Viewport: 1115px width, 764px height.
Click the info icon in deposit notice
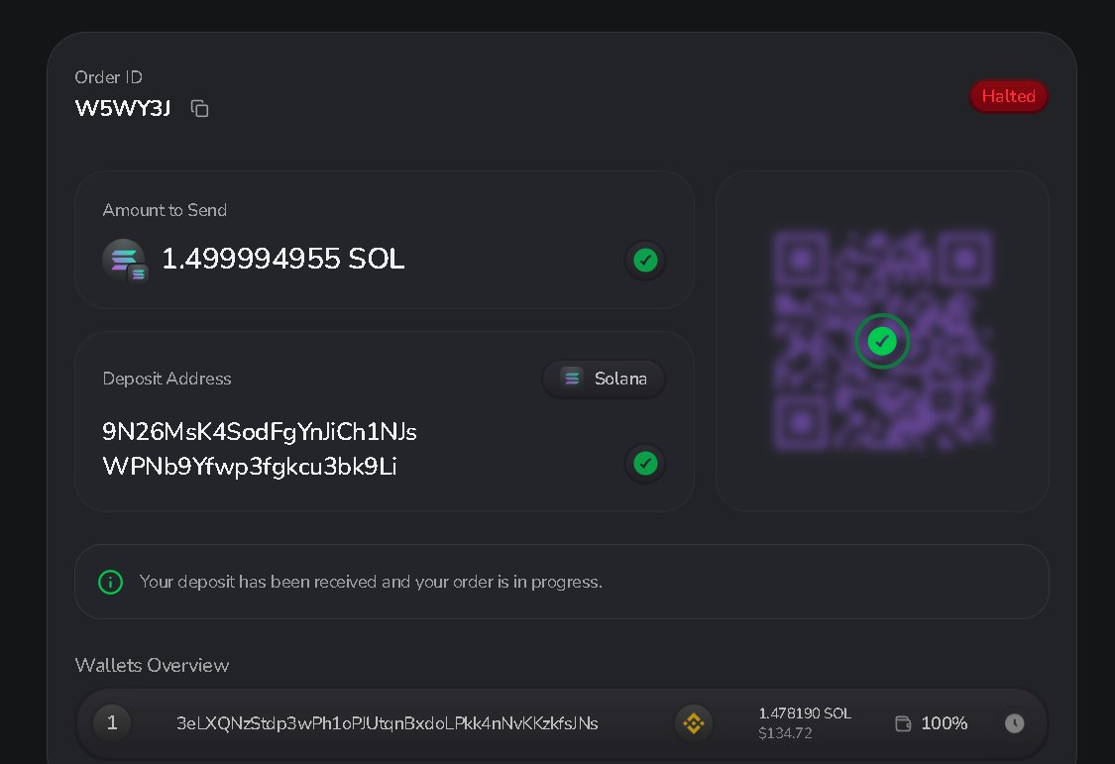tap(110, 582)
